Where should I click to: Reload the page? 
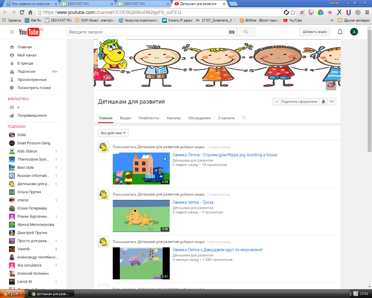coord(22,12)
